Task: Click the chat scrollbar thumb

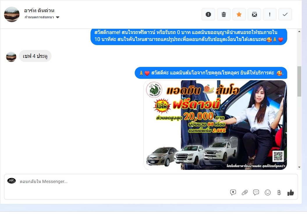Action: (299, 81)
